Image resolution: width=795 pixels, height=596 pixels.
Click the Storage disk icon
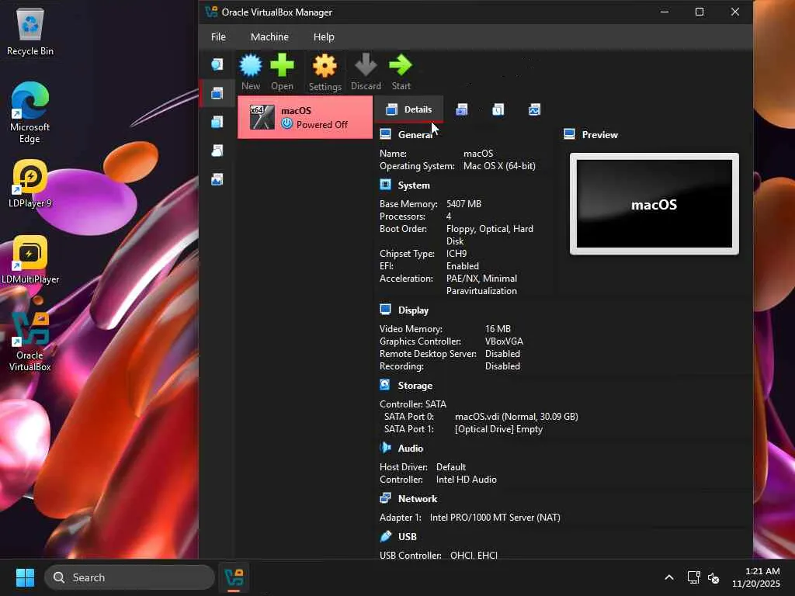[385, 385]
